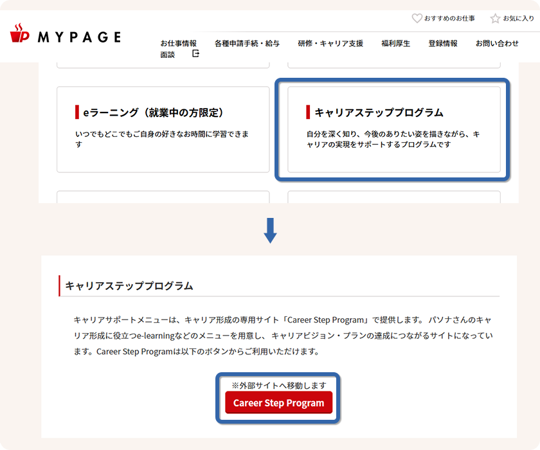540x450 pixels.
Task: Open the おすすめのお仕事 link
Action: [x=449, y=18]
